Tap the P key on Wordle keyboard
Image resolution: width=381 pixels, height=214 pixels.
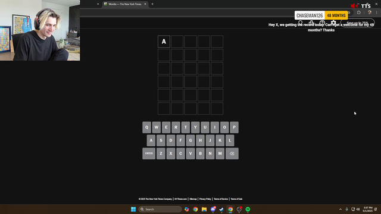pyautogui.click(x=234, y=127)
